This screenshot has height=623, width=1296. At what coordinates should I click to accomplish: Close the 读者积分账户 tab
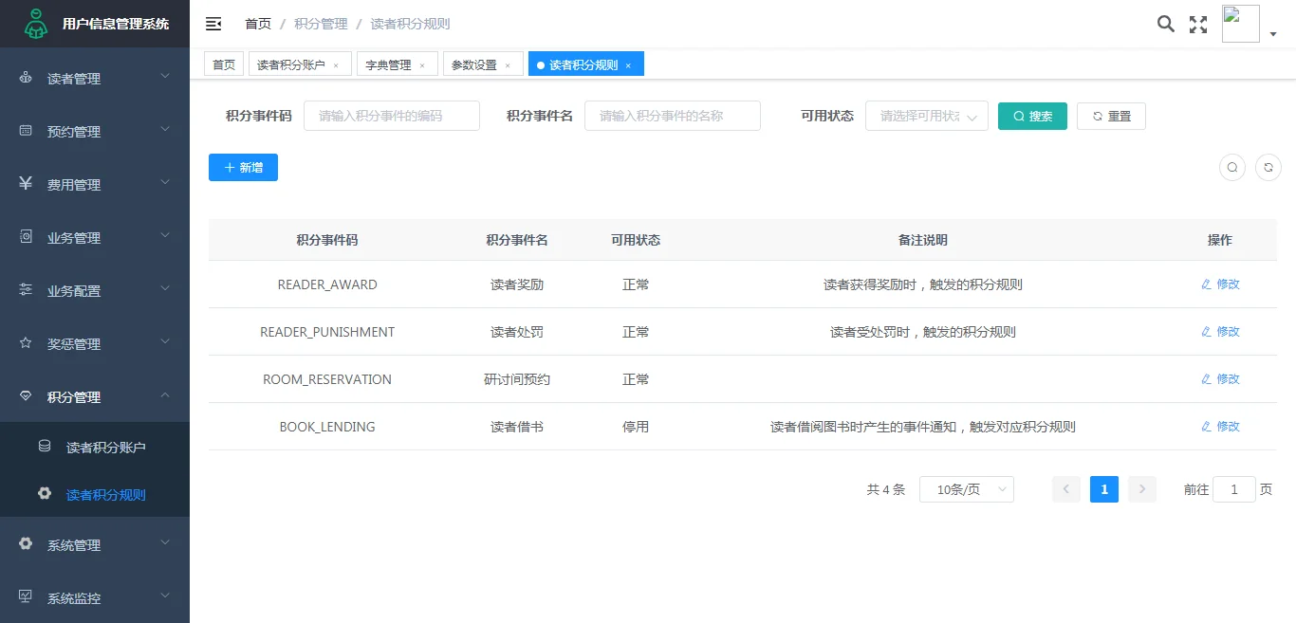coord(336,65)
